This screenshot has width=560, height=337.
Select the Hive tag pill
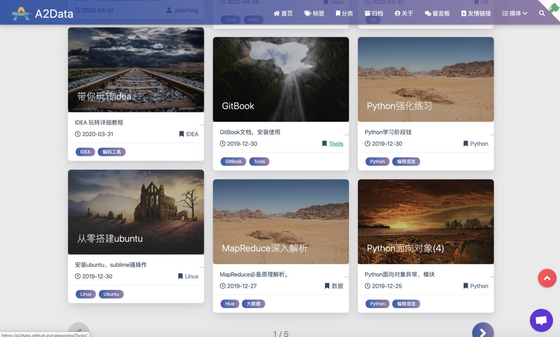tap(230, 304)
